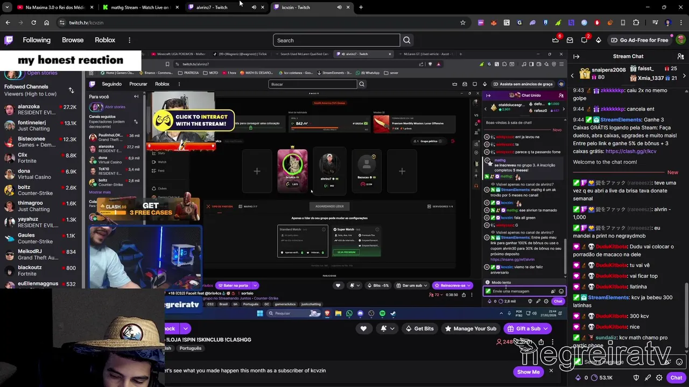Open MetaMask fox extension icon
This screenshot has width=689, height=387.
494,23
